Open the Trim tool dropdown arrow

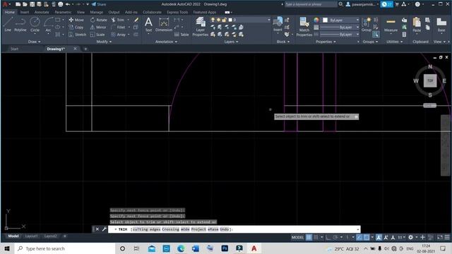[x=129, y=20]
